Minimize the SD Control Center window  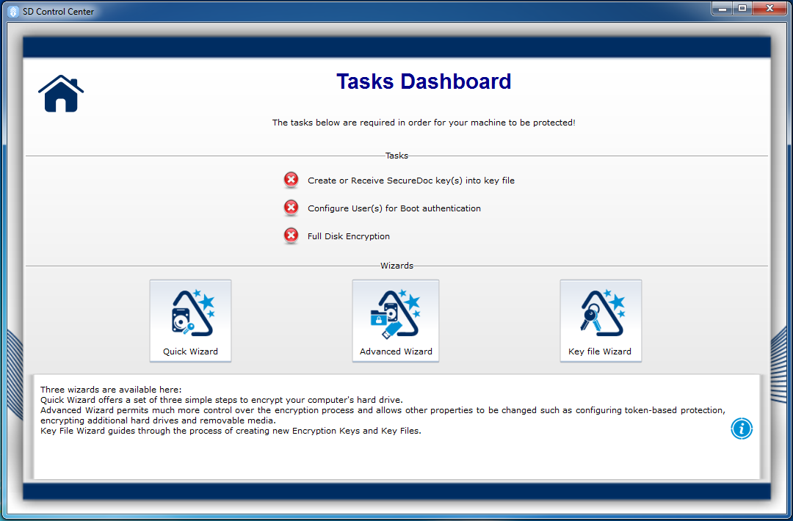tap(723, 9)
